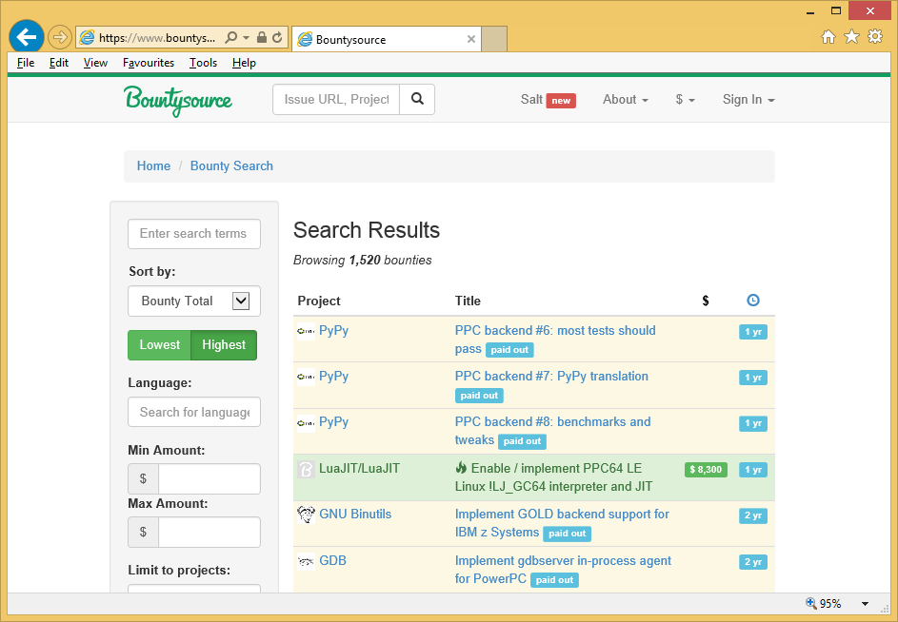The width and height of the screenshot is (898, 622).
Task: Click the magnifier search button
Action: 417,99
